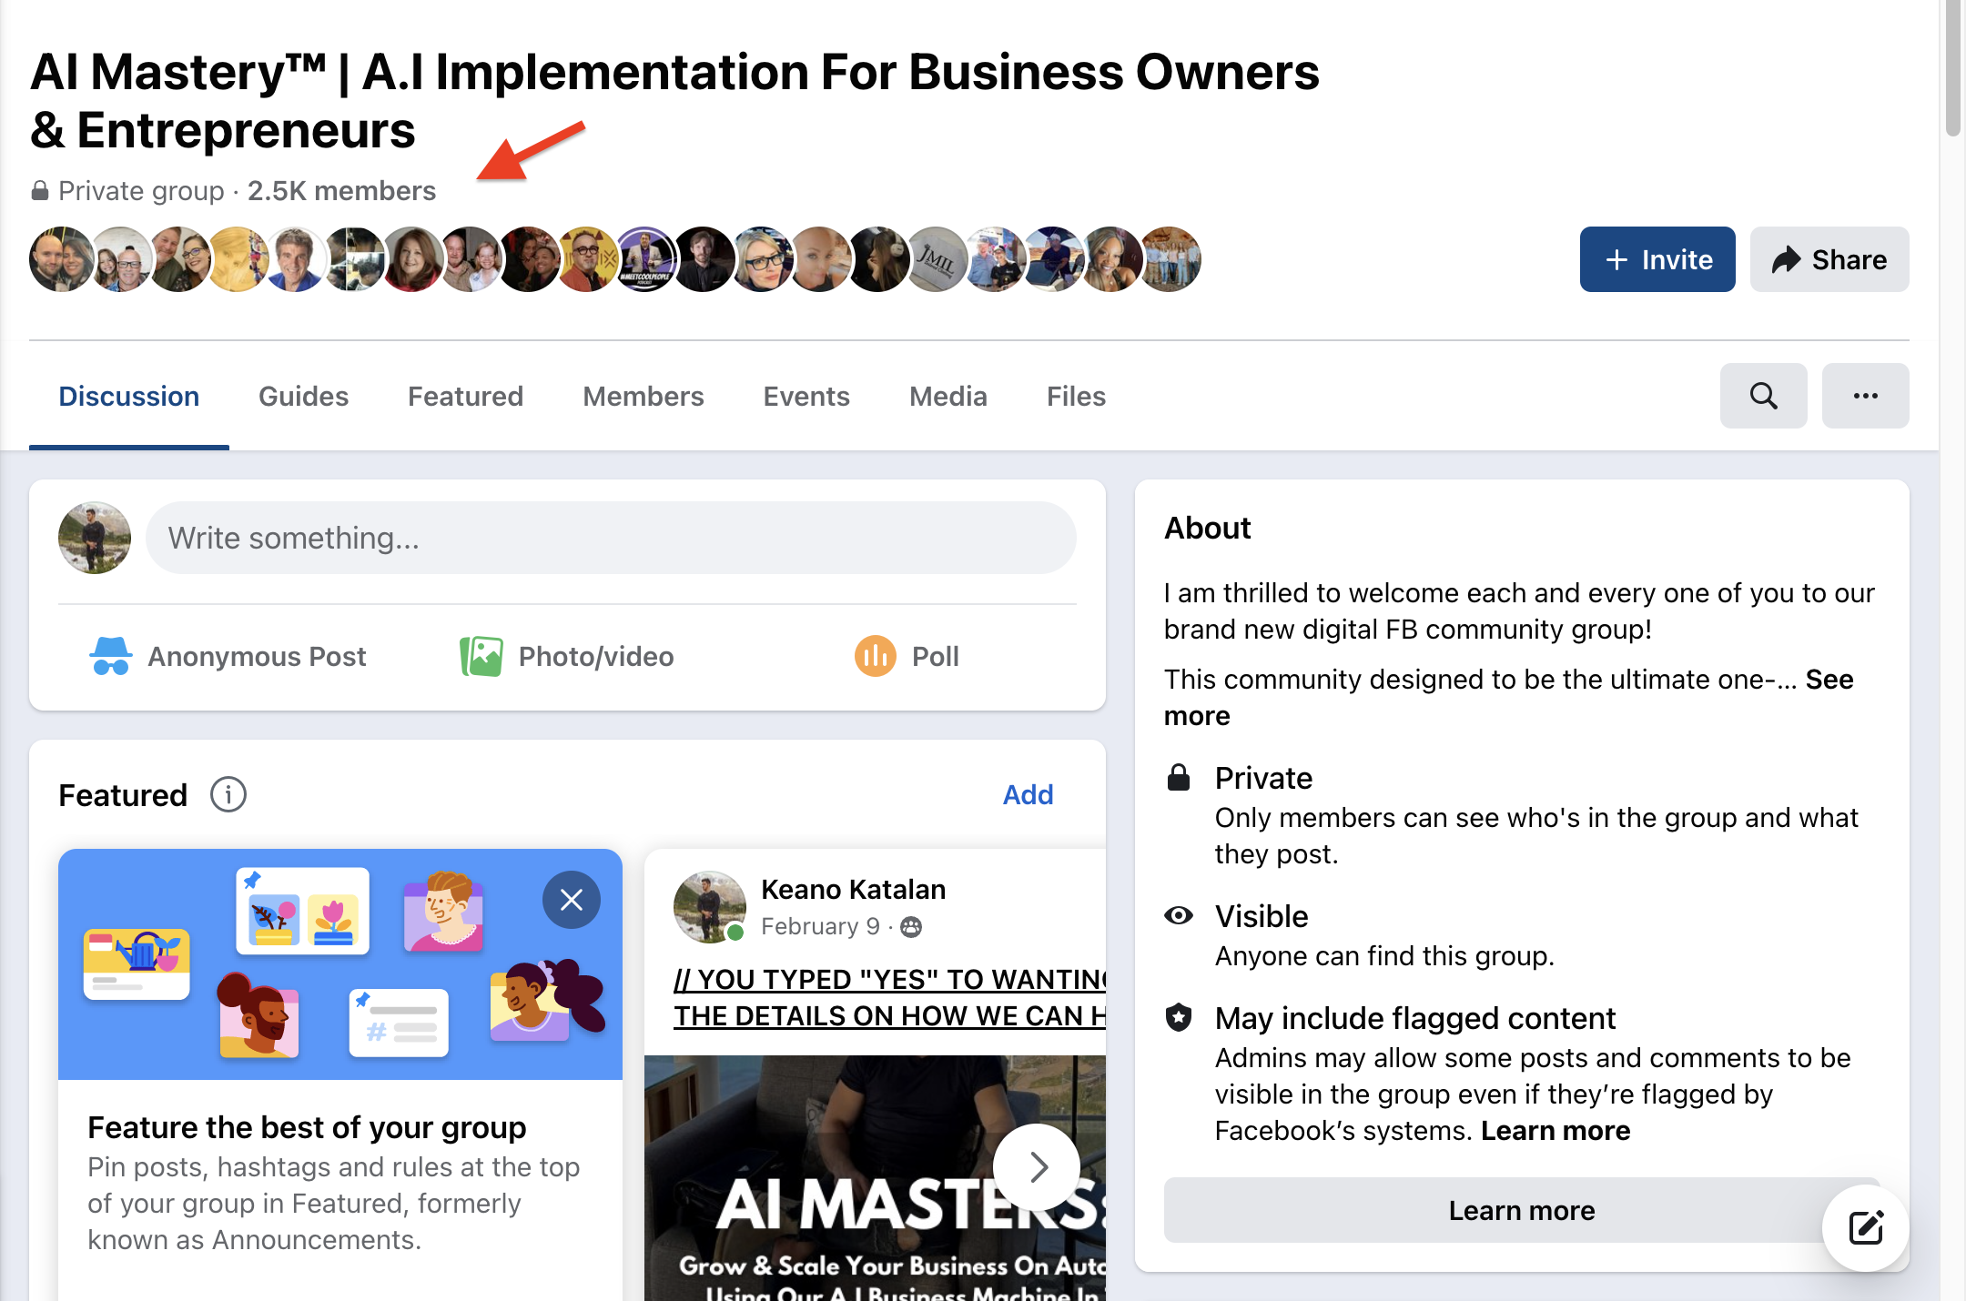
Task: Open the Featured tab
Action: pos(466,397)
